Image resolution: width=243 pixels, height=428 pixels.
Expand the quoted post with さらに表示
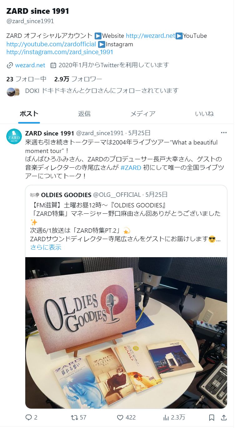46,247
